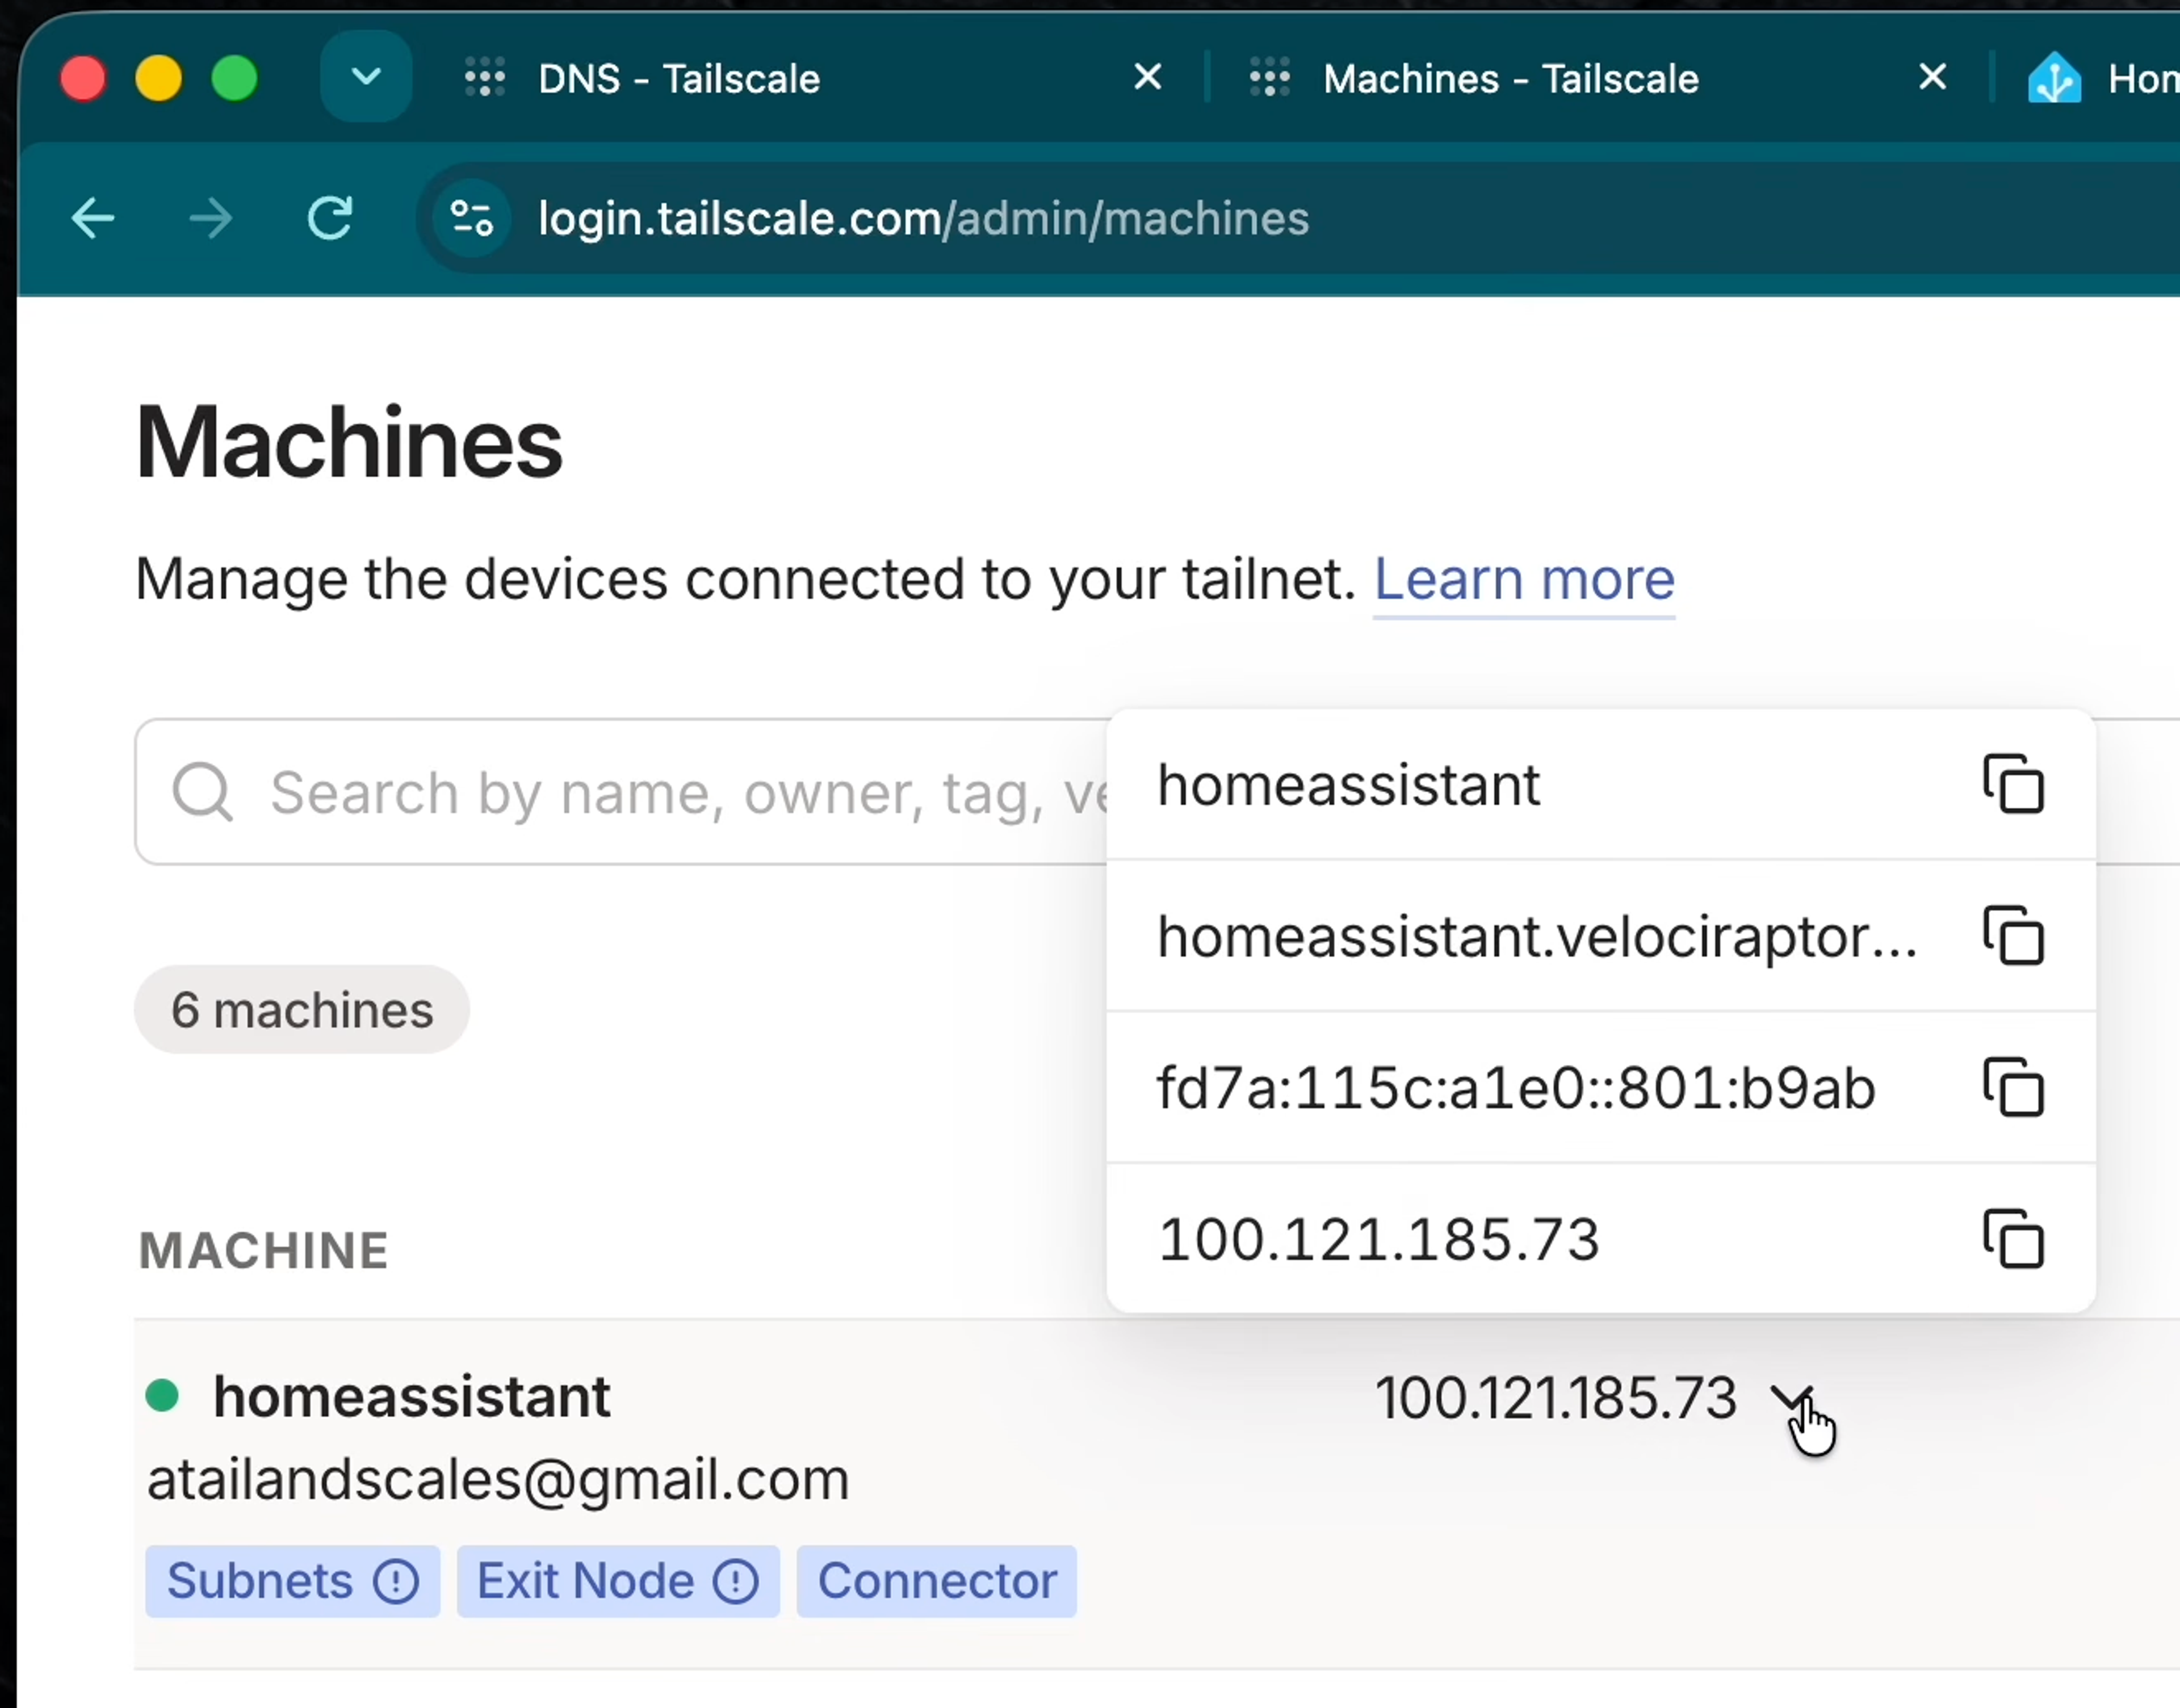
Task: Click the Home Assistant tab favicon
Action: [x=2054, y=78]
